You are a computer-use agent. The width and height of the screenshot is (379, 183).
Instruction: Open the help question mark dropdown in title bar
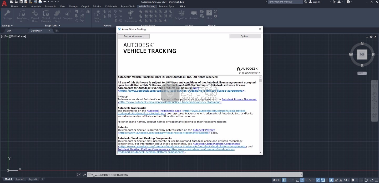(x=352, y=2)
